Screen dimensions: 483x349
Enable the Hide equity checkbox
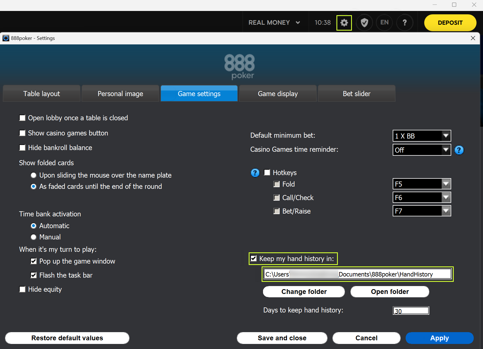(22, 289)
